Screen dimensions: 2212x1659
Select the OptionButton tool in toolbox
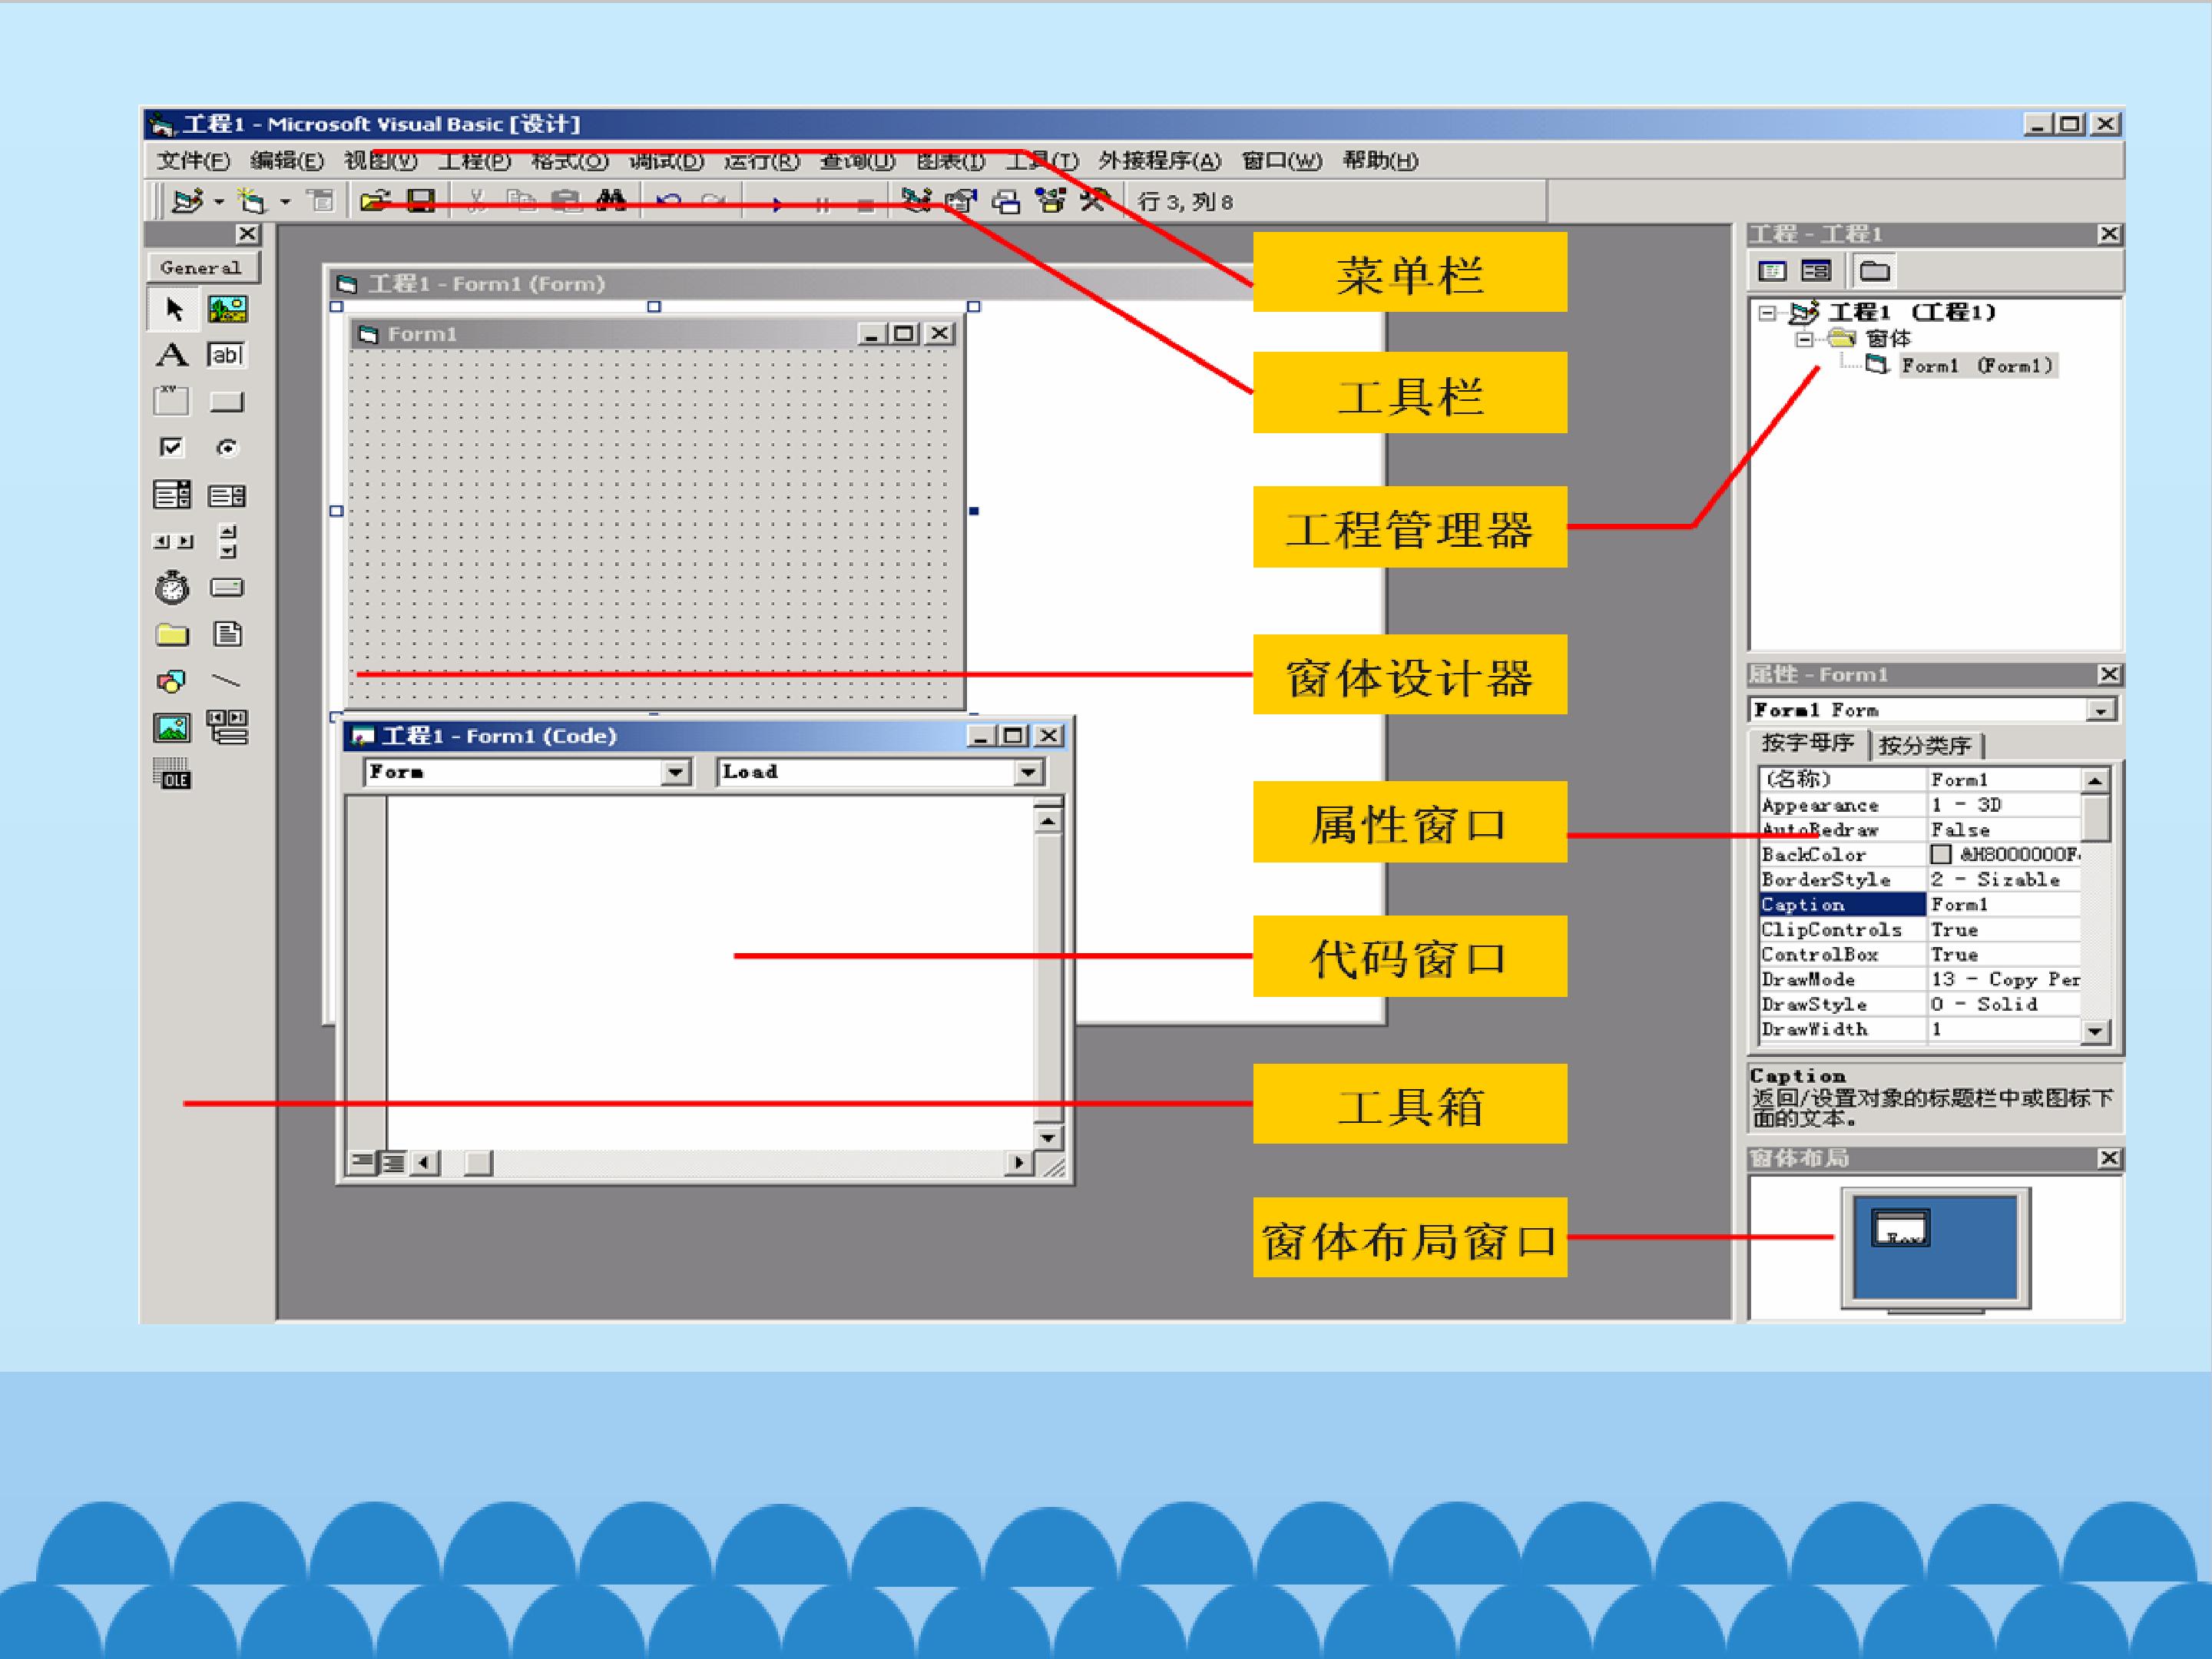pos(227,447)
